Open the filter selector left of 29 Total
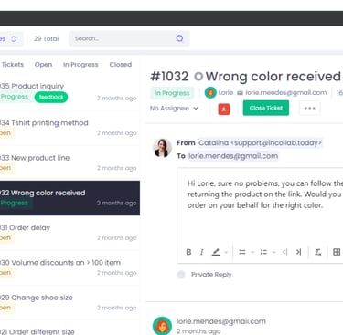 [11, 39]
